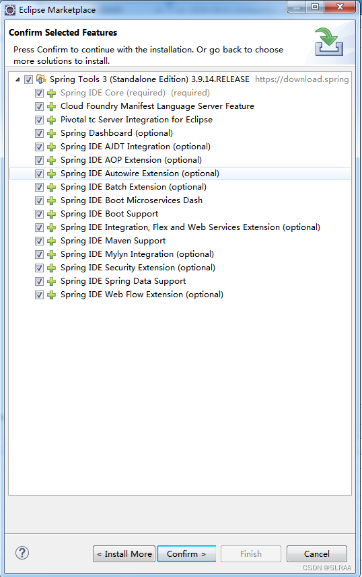Select "Spring IDE Boot Support" text

(110, 213)
